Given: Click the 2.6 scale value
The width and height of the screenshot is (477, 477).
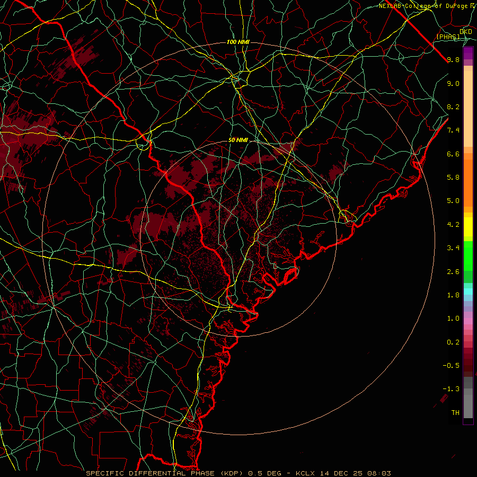Looking at the screenshot, I should click(x=453, y=271).
